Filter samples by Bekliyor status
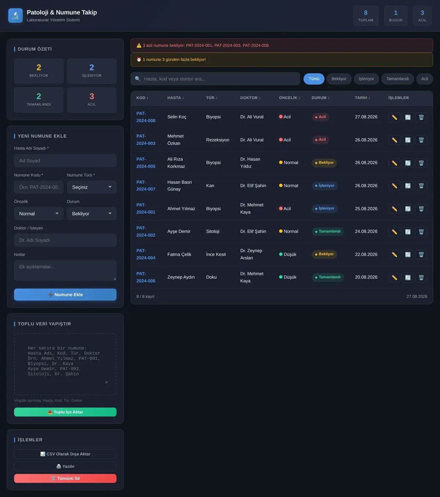 [x=339, y=79]
